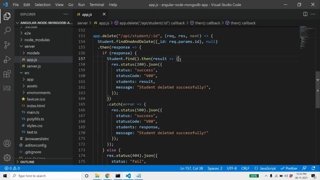This screenshot has width=320, height=180.
Task: Open test.ts in explorer
Action: (32, 132)
